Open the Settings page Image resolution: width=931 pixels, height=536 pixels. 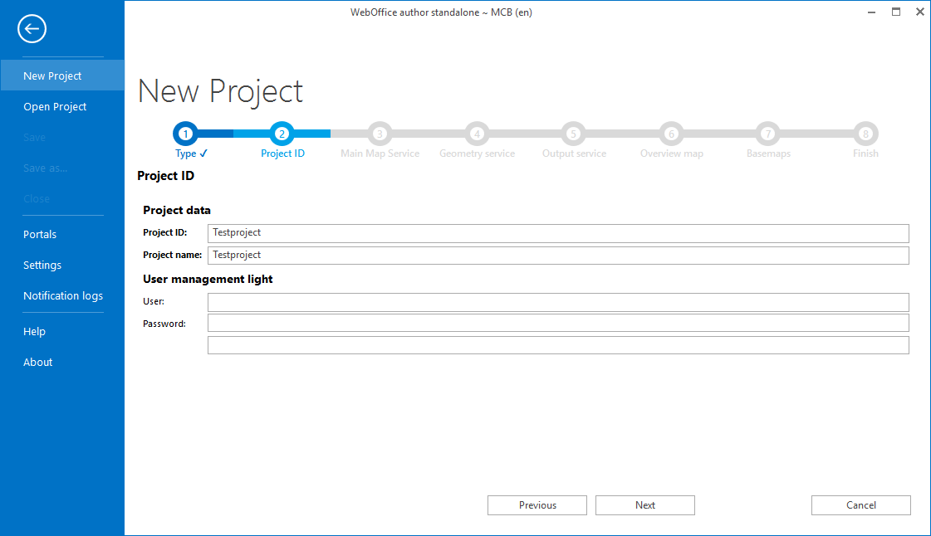click(x=42, y=265)
